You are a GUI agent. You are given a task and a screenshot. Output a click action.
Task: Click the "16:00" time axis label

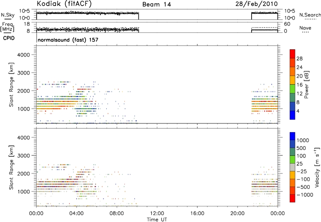(x=197, y=213)
